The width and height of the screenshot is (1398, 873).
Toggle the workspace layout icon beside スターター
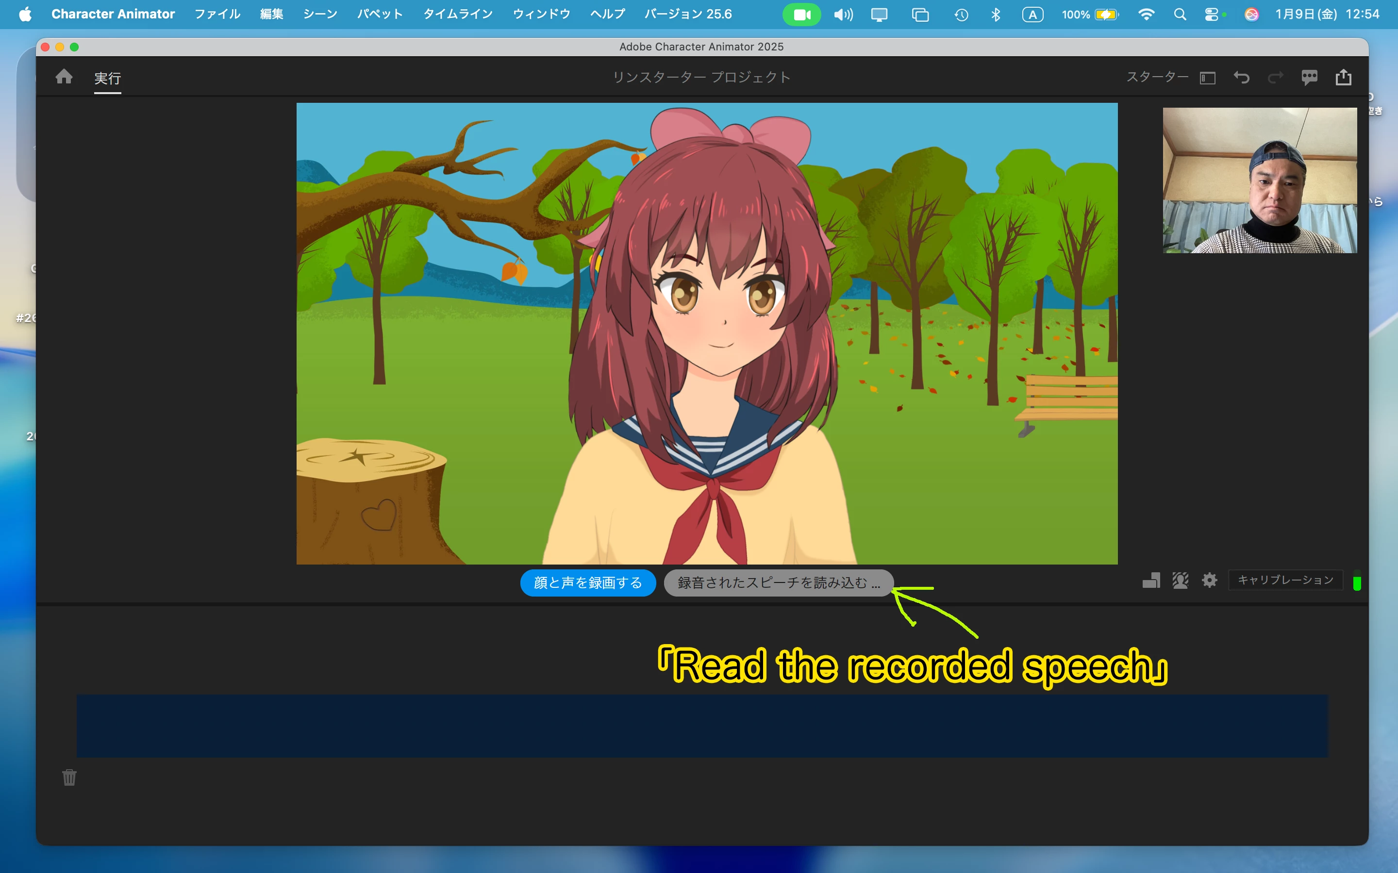click(1207, 78)
